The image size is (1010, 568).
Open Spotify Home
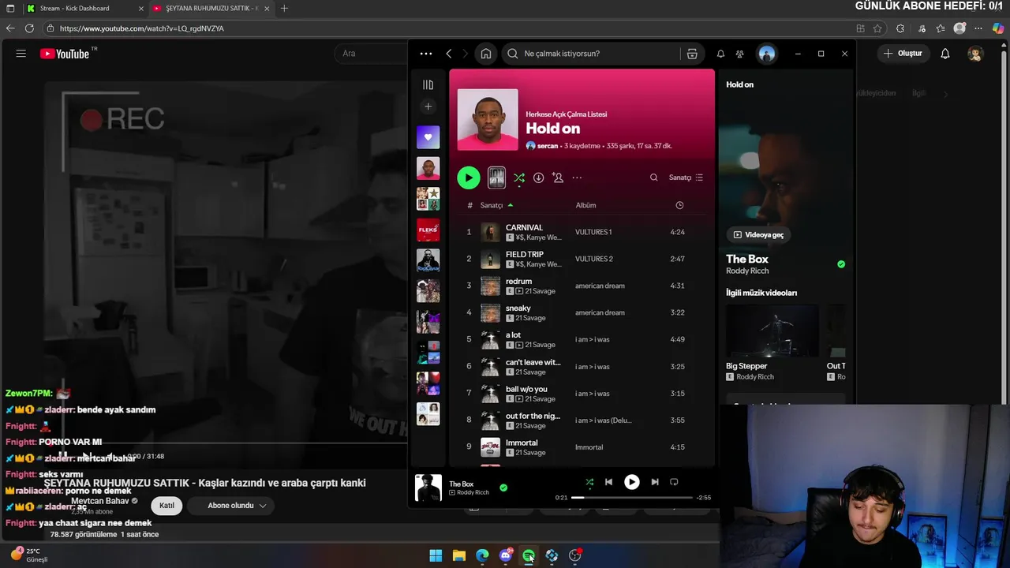pos(486,54)
